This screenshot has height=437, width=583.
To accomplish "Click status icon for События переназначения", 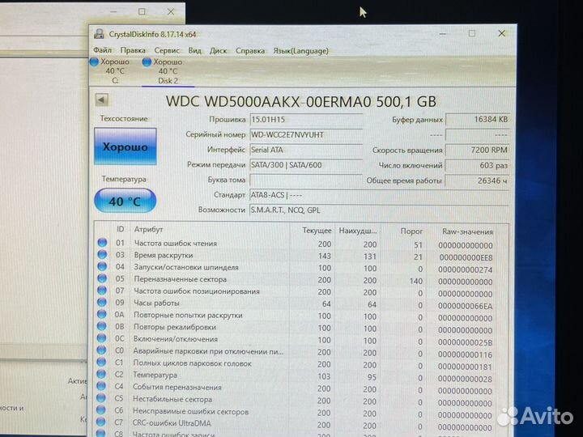I will pyautogui.click(x=100, y=386).
